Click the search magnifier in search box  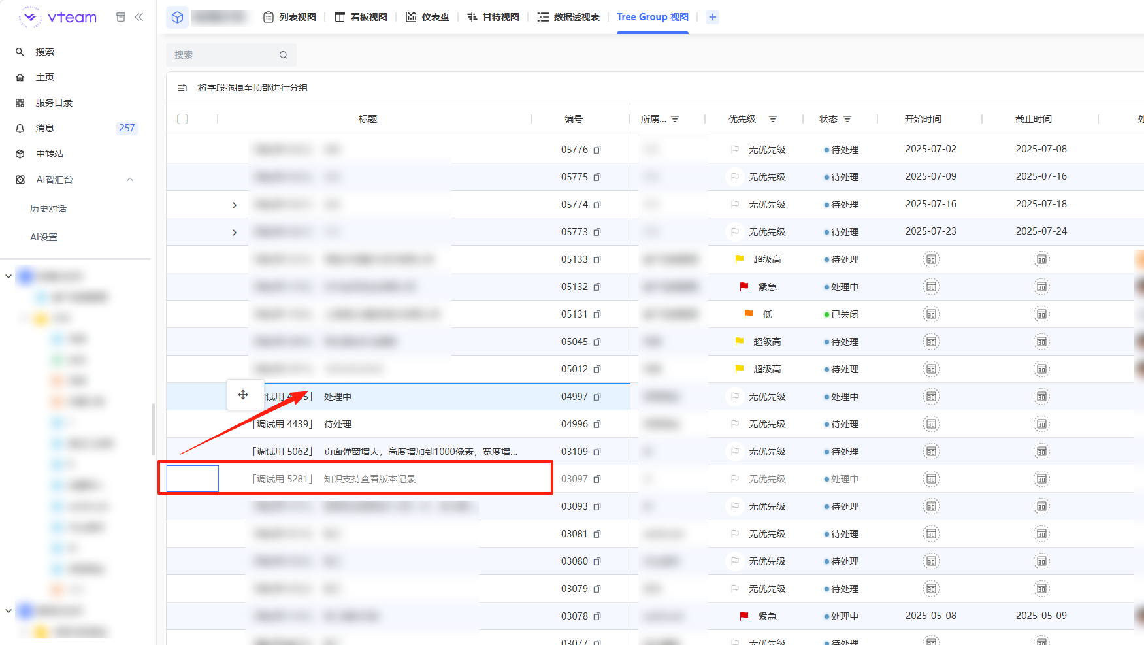pos(284,55)
